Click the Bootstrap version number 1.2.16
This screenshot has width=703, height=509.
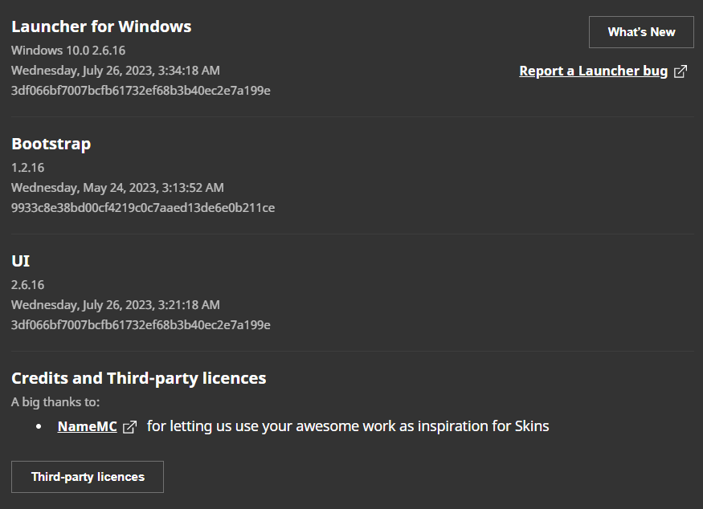click(27, 167)
